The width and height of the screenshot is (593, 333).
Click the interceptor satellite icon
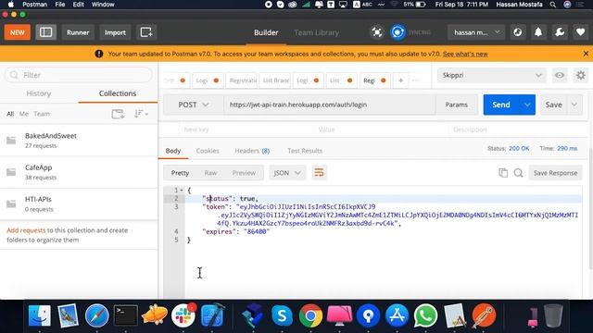pos(377,32)
